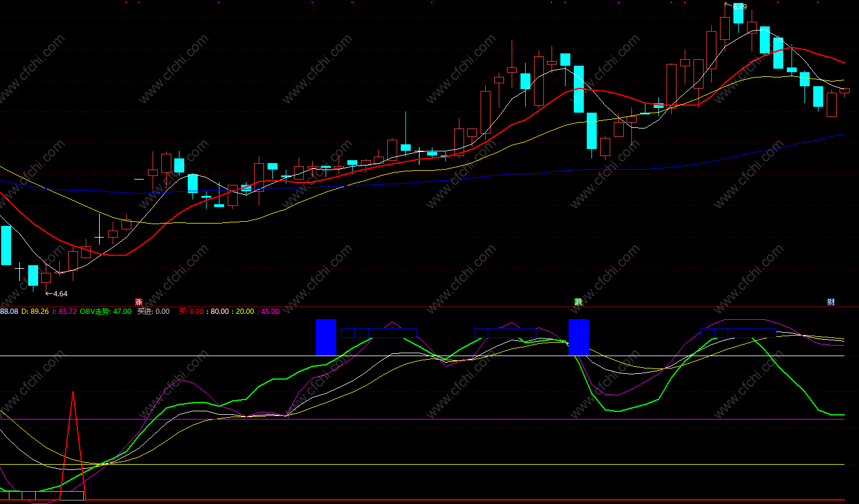Image resolution: width=859 pixels, height=504 pixels.
Task: Select the OBV走势: 47.00 indicator label
Action: coord(106,312)
